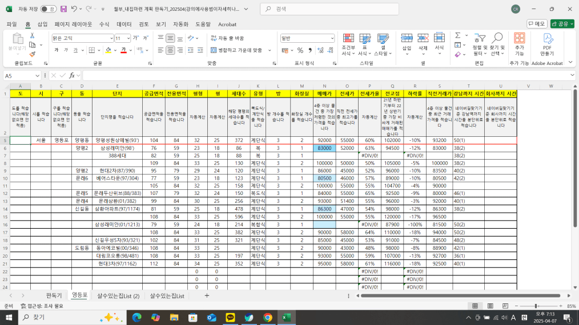Open File Explorer from taskbar
This screenshot has height=325, width=579.
(174, 317)
